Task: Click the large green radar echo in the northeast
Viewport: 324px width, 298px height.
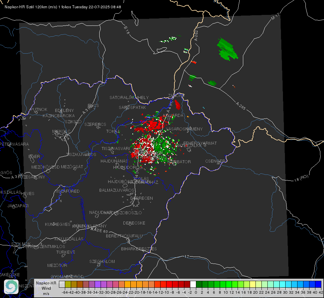Action: (227, 49)
